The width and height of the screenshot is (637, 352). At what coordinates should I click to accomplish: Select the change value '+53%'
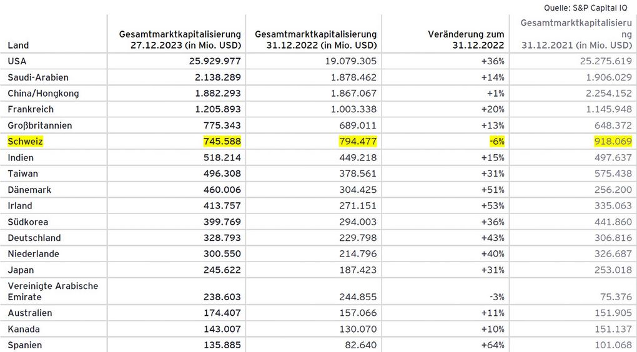tap(492, 205)
